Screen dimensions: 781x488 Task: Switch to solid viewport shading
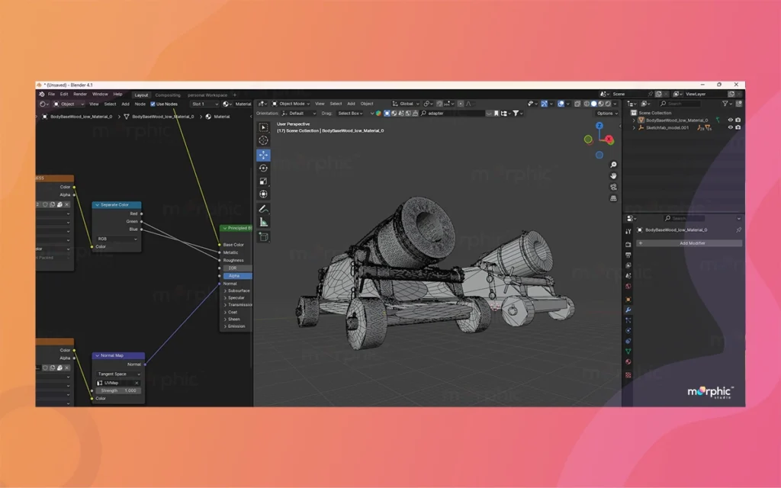[x=593, y=104]
